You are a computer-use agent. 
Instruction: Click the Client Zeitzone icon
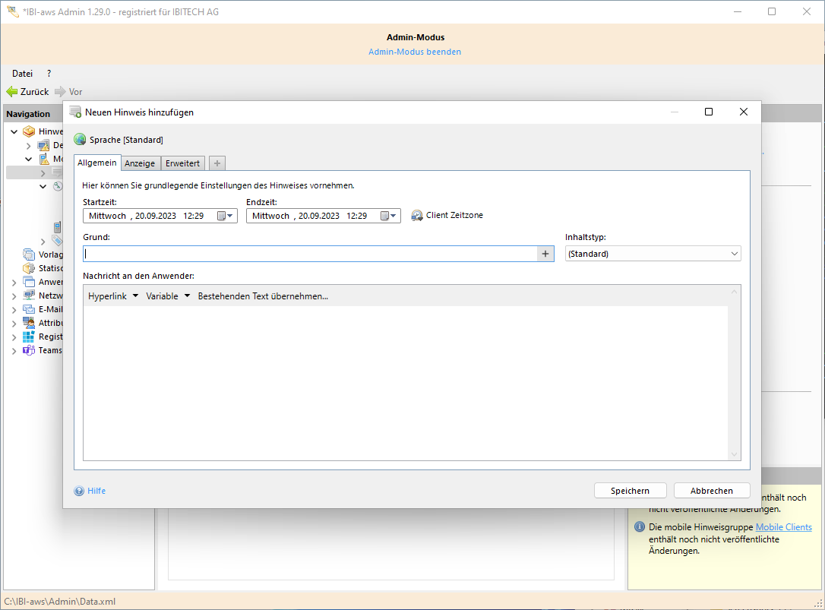417,216
